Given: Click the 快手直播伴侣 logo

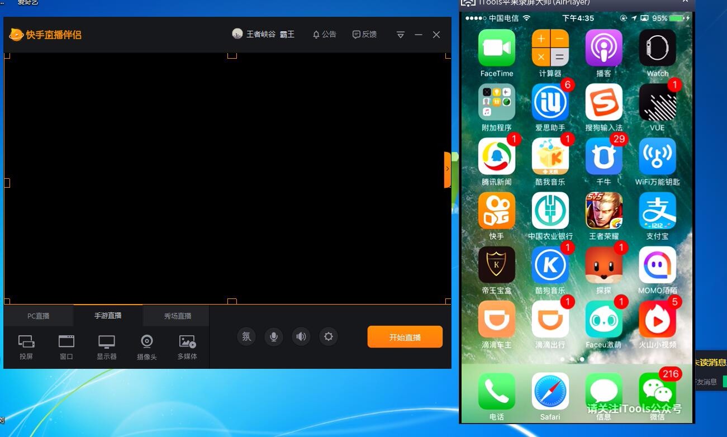Looking at the screenshot, I should (45, 35).
